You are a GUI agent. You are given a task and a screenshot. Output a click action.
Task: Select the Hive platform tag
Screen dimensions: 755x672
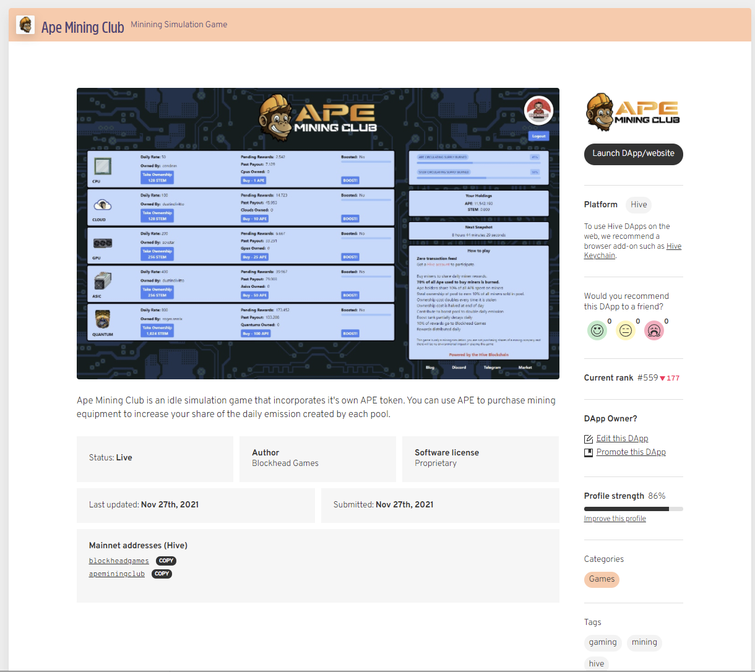point(639,205)
